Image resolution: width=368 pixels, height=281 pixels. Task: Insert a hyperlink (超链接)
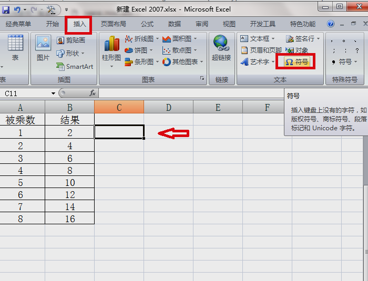click(x=222, y=49)
